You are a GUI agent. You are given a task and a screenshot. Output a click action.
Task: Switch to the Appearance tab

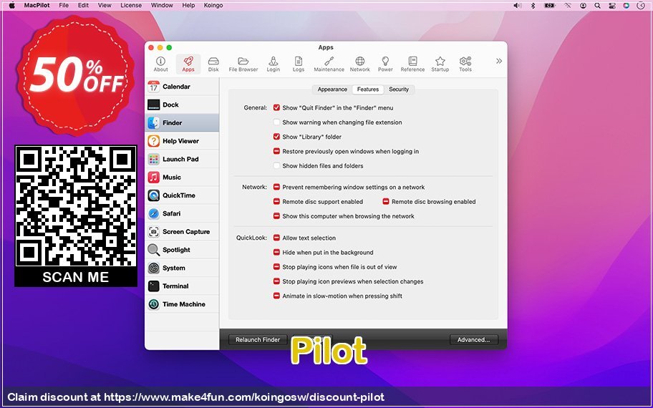pyautogui.click(x=332, y=89)
